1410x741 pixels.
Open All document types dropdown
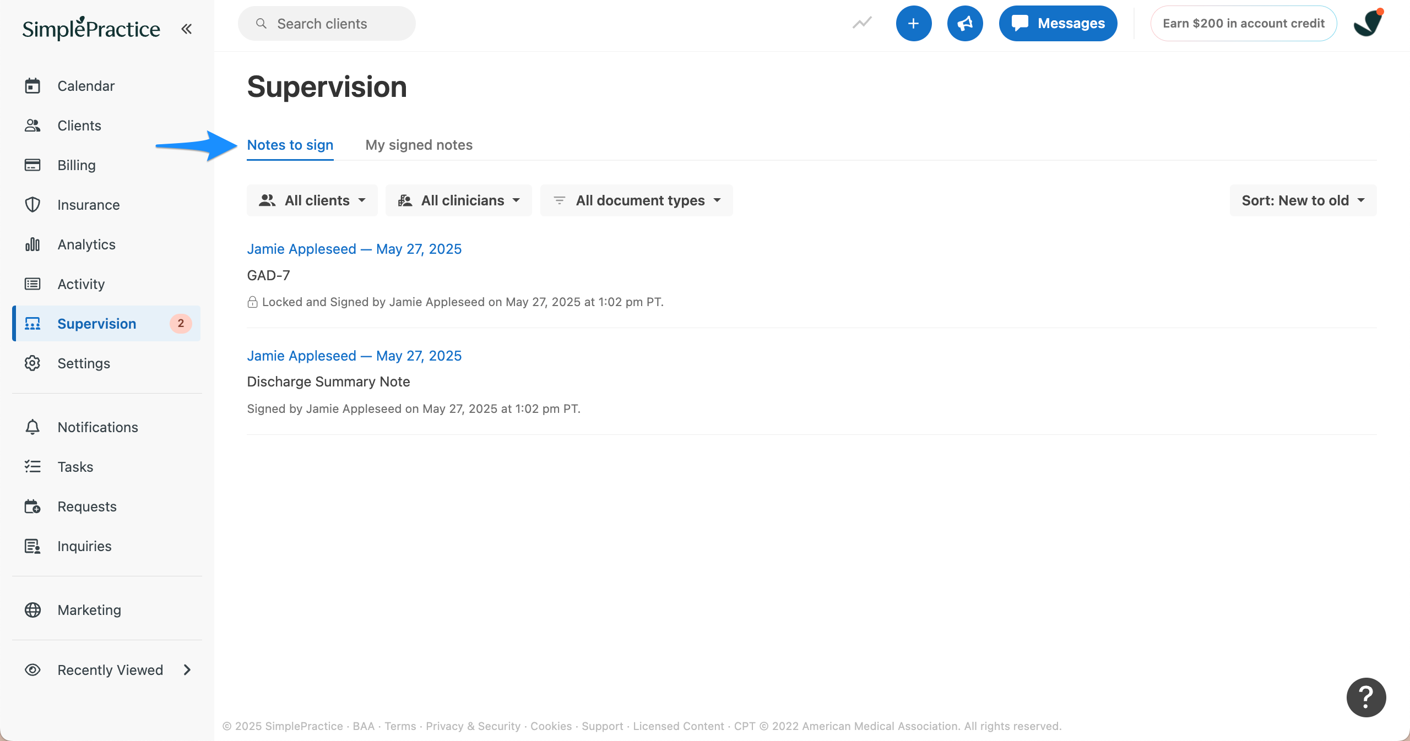pyautogui.click(x=637, y=200)
